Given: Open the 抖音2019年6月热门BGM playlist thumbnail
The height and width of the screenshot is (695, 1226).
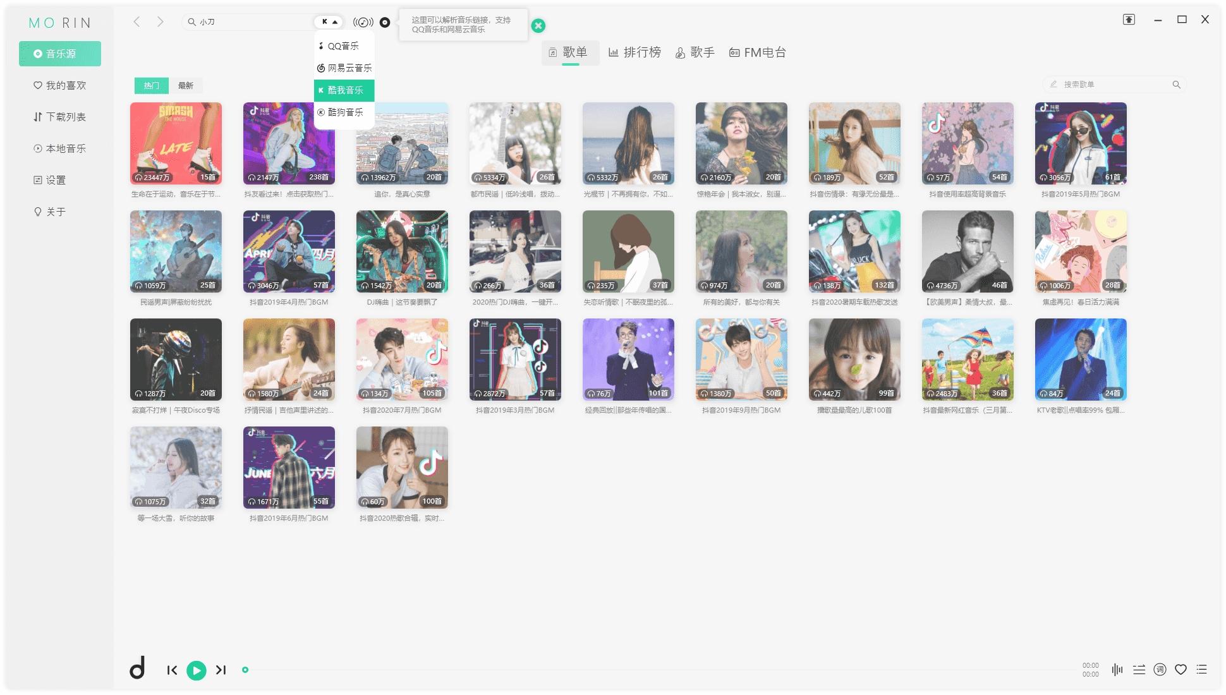Looking at the screenshot, I should click(289, 468).
